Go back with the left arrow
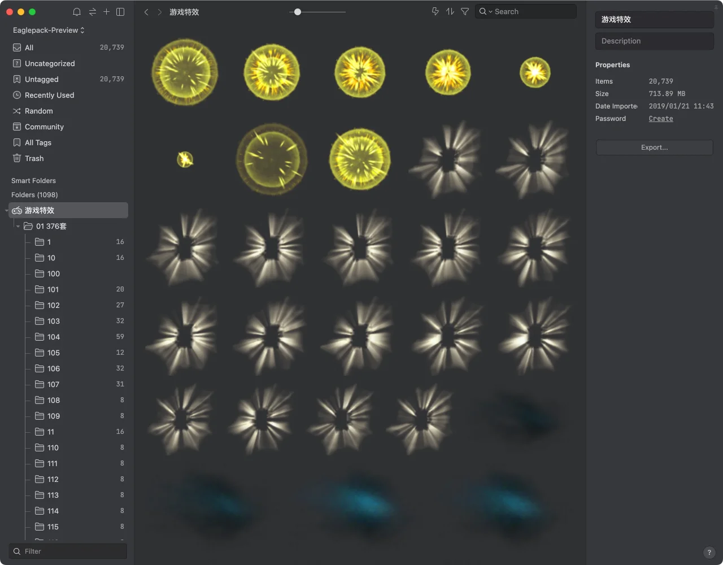 click(x=146, y=12)
